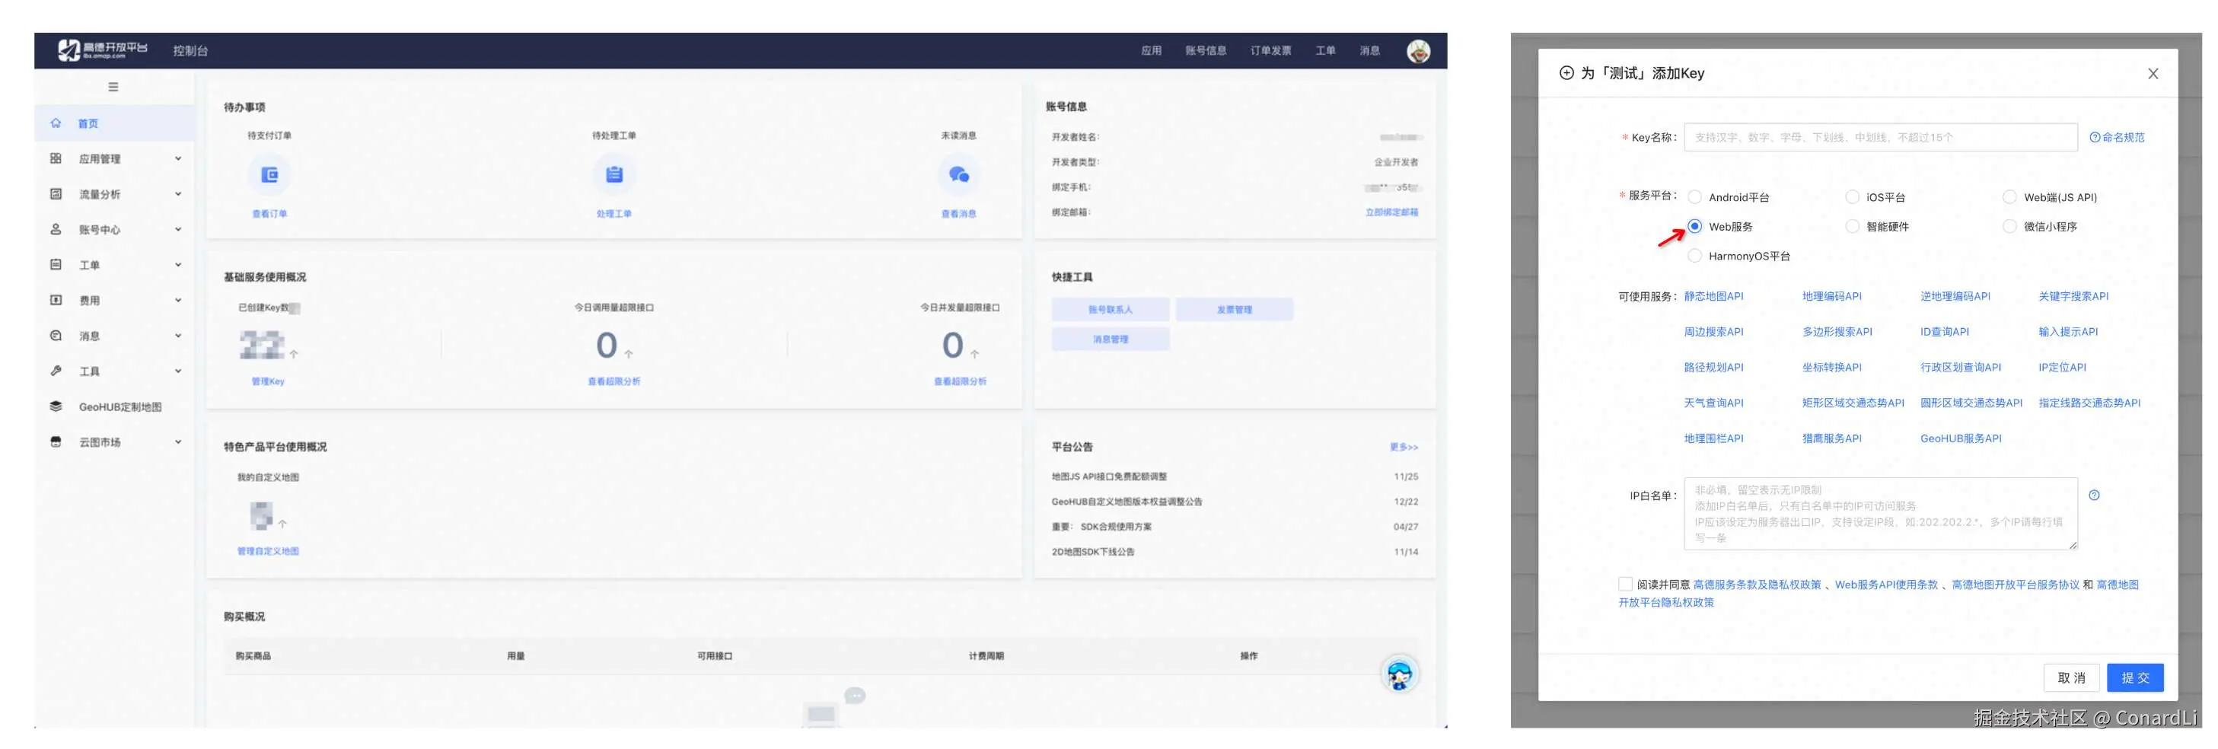Select the Android平台 radio button
The height and width of the screenshot is (749, 2218).
point(1694,197)
